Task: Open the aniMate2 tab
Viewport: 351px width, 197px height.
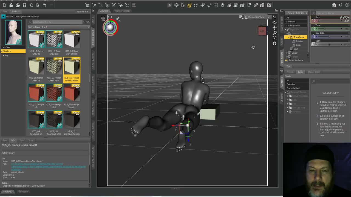Action: click(x=8, y=192)
